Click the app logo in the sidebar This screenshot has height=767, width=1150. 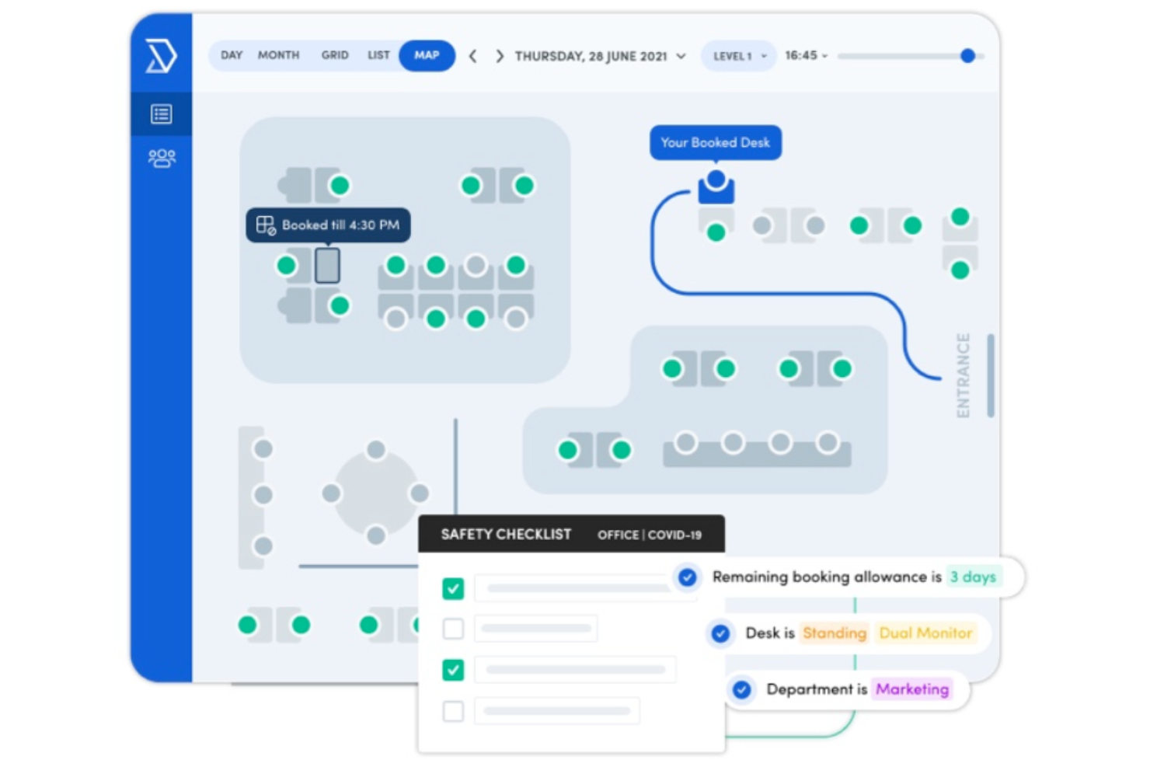161,57
